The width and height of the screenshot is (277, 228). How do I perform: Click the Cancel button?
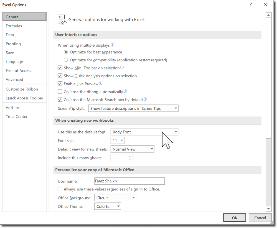coord(260,218)
